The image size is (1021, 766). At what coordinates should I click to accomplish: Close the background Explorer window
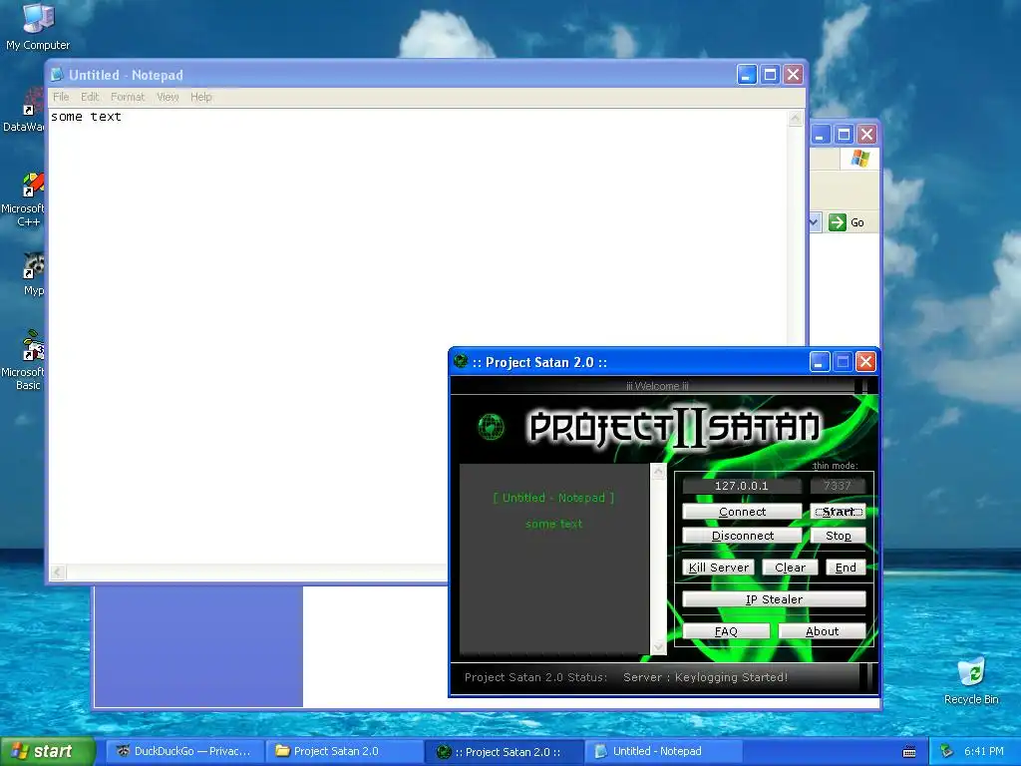click(x=866, y=135)
